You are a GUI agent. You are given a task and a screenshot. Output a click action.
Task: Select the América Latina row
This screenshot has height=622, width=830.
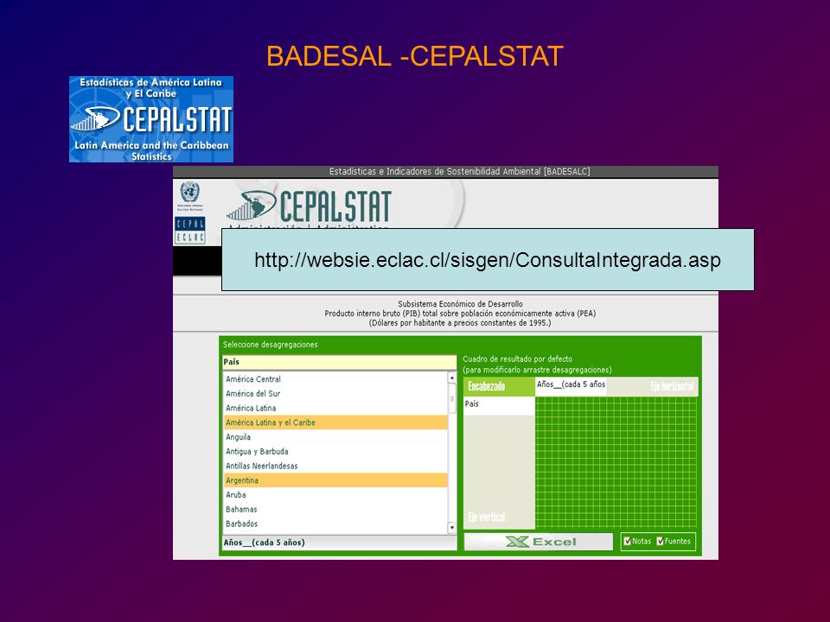pos(335,409)
